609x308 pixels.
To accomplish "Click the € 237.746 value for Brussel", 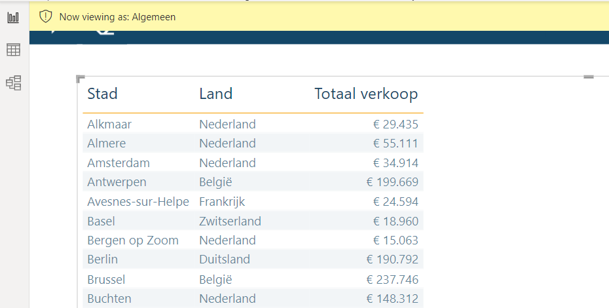I will pos(392,279).
